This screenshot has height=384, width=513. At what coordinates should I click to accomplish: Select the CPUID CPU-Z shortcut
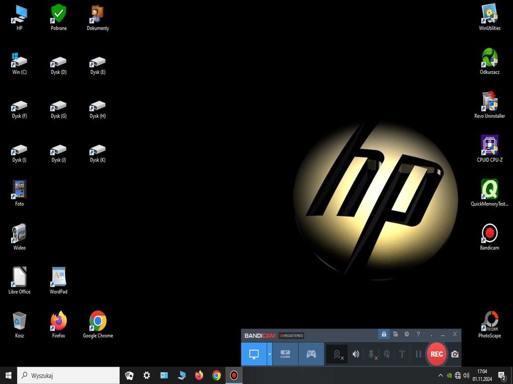pos(489,149)
